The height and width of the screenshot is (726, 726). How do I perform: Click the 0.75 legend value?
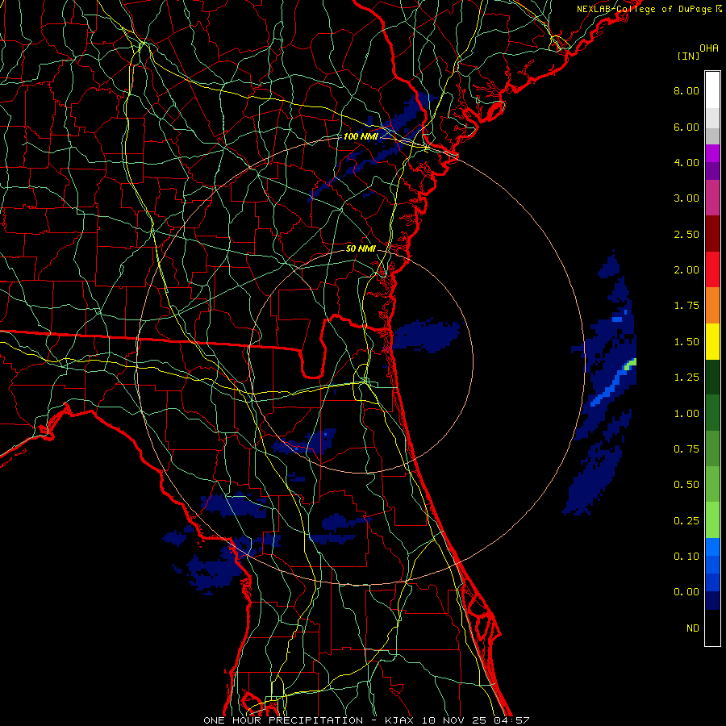[x=686, y=449]
